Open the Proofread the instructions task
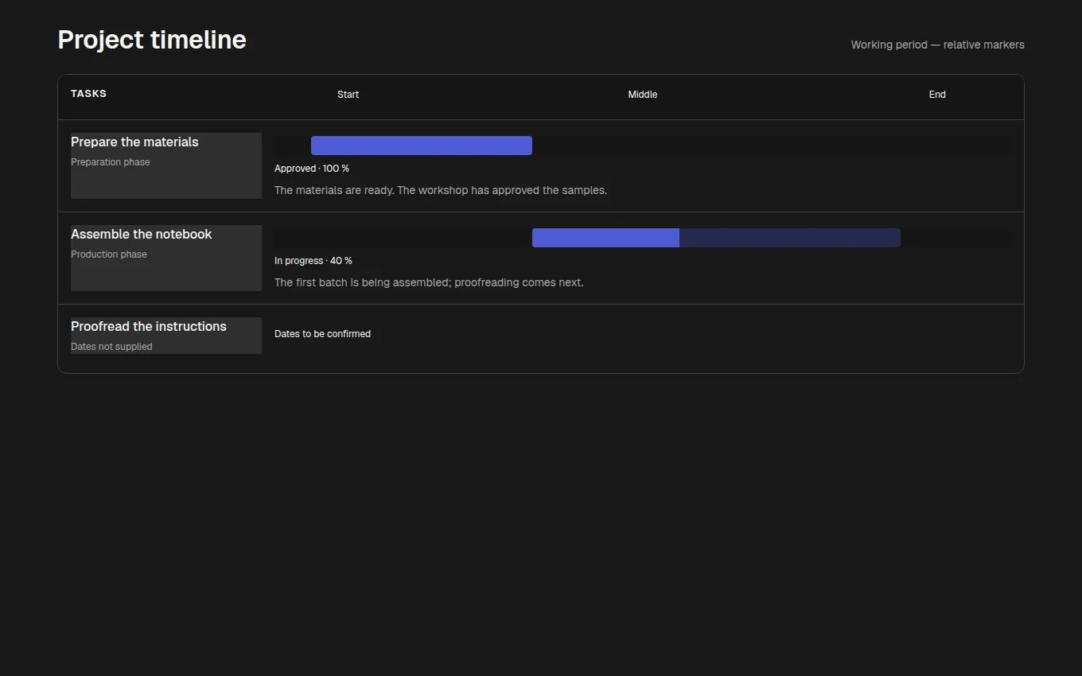Viewport: 1082px width, 676px height. 166,336
